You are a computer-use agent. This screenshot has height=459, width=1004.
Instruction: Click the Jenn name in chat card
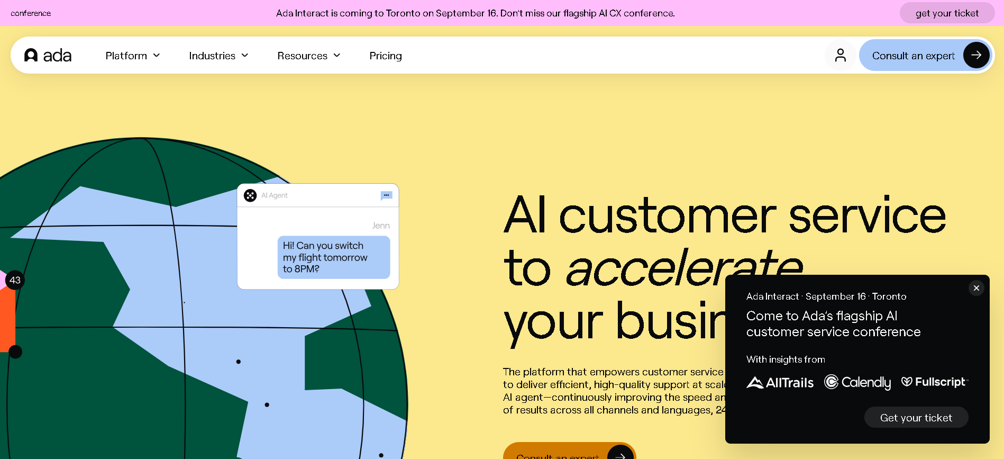point(381,226)
